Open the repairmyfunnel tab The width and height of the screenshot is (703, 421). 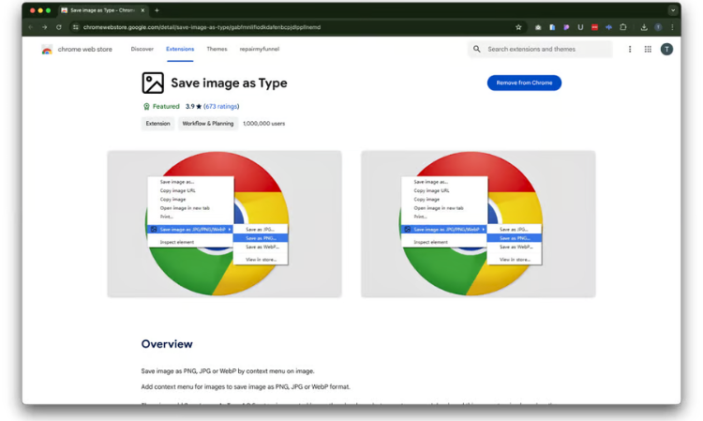260,49
